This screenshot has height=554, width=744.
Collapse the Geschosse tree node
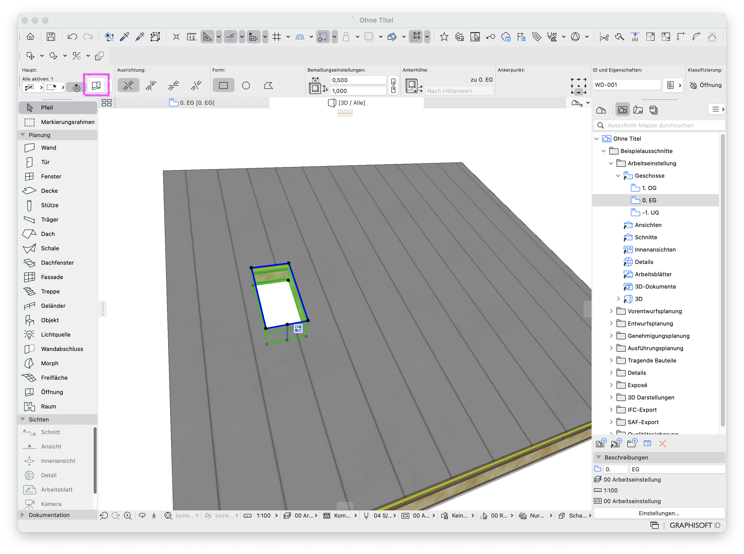618,176
